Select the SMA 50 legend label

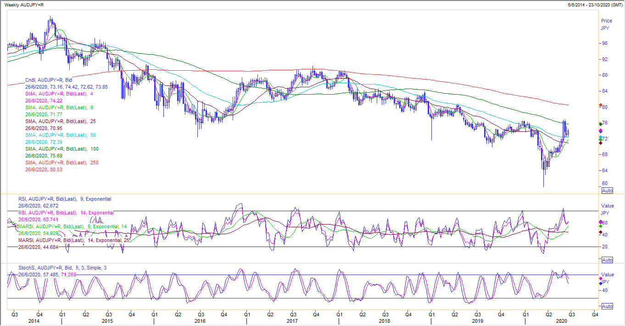click(x=61, y=135)
